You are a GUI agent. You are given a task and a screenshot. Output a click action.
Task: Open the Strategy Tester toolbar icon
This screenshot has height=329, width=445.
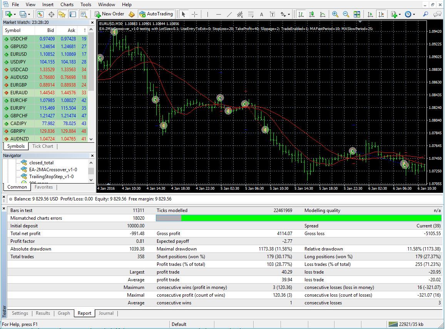(84, 14)
